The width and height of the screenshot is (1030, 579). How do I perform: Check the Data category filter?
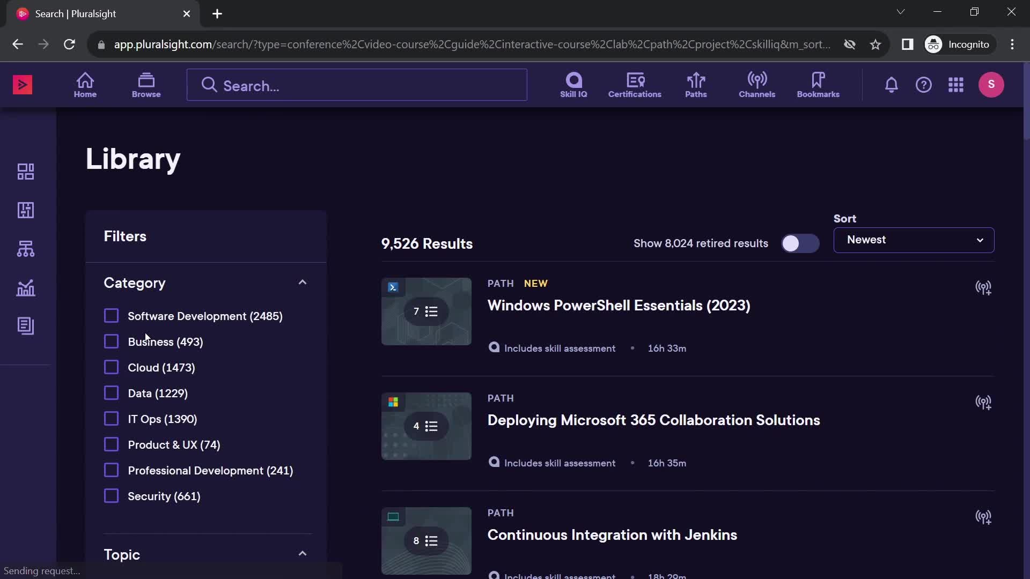[111, 393]
